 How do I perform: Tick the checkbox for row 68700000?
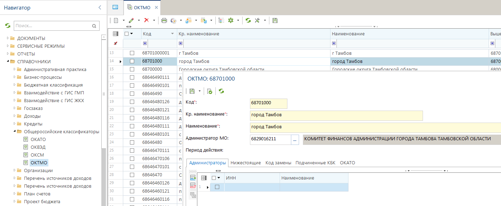click(132, 69)
